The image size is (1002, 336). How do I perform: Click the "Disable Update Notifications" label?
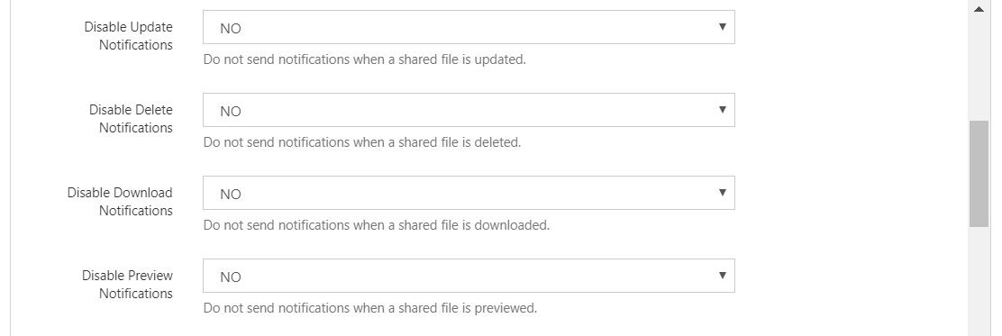(x=129, y=36)
